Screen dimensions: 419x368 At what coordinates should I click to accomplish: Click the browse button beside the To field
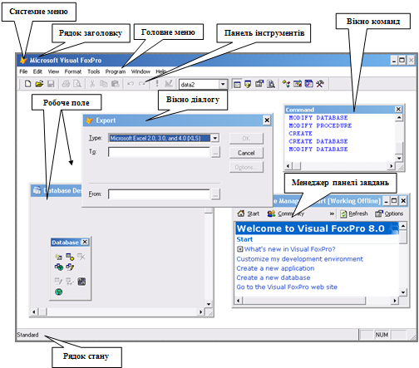[215, 152]
